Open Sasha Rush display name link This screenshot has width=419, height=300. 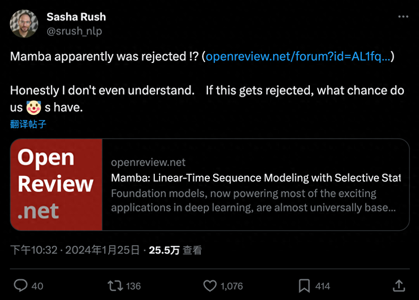pos(76,17)
